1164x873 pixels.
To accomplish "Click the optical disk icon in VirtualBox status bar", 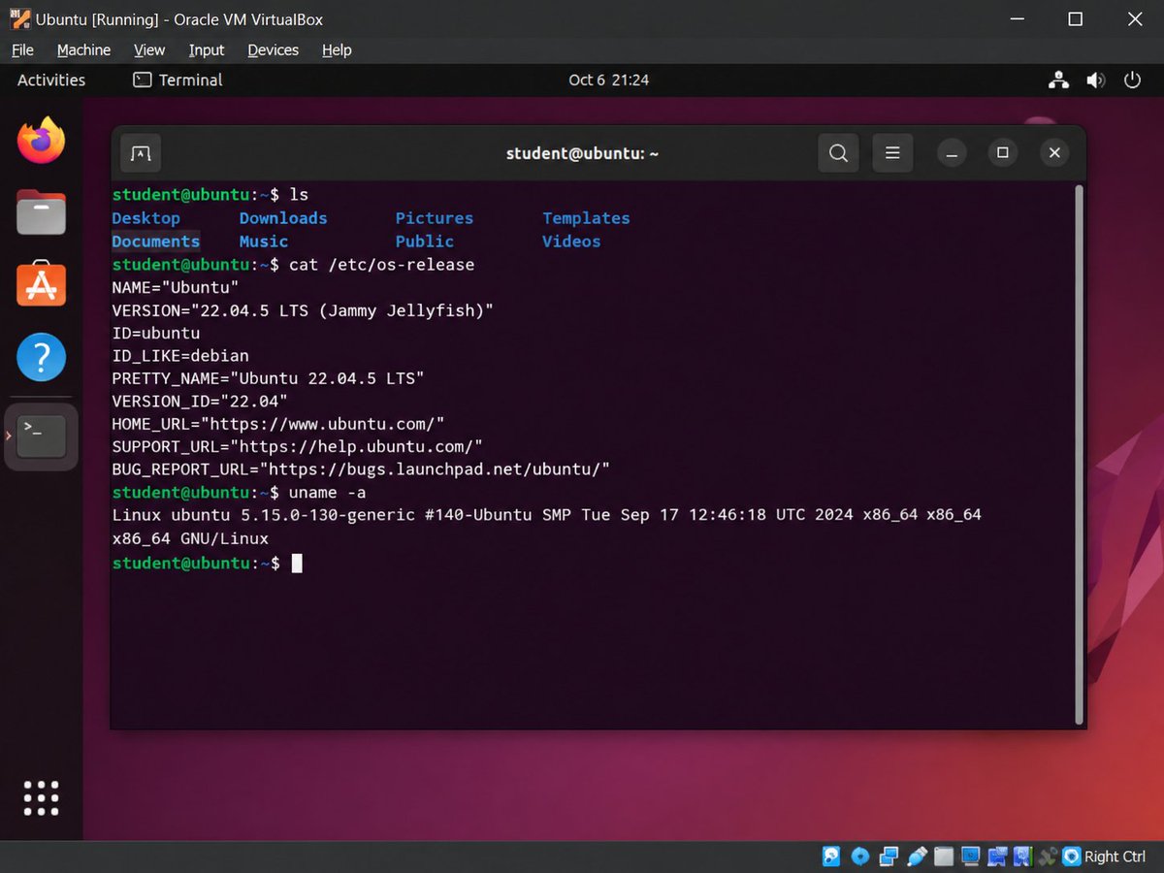I will pos(860,857).
